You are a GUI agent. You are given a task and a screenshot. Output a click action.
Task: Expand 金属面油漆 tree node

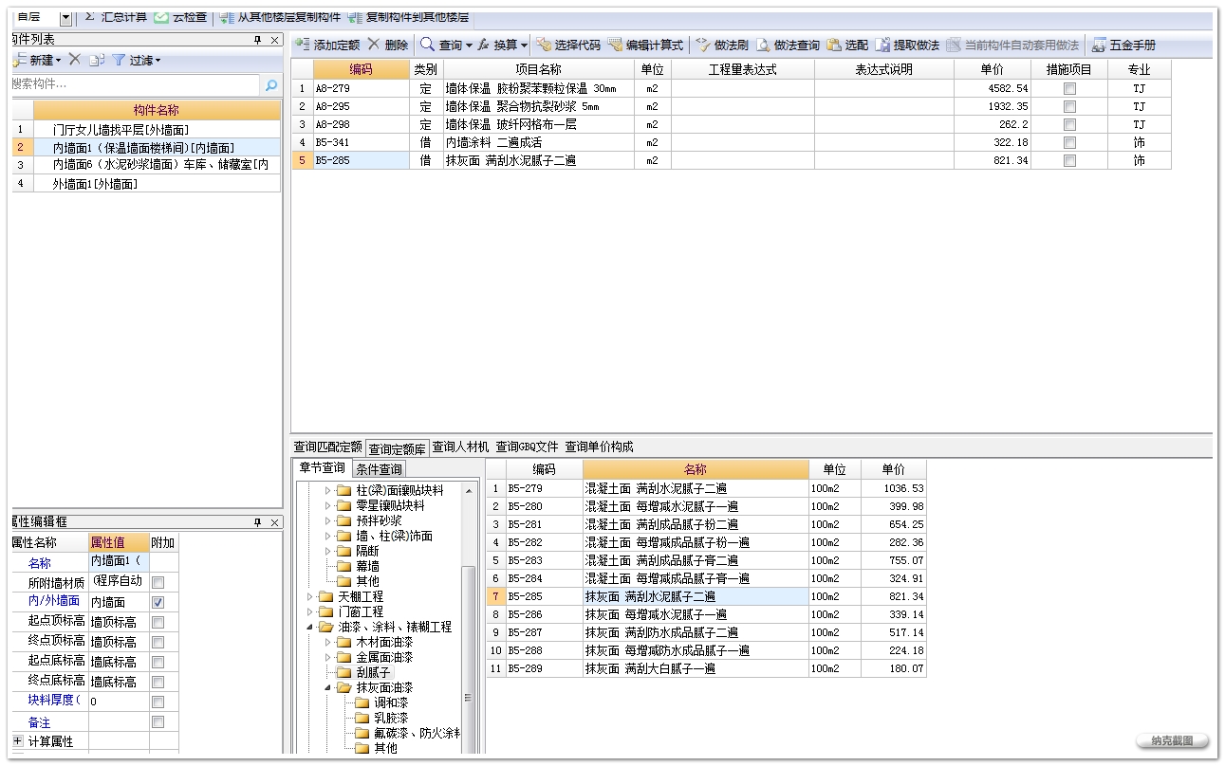pos(328,657)
